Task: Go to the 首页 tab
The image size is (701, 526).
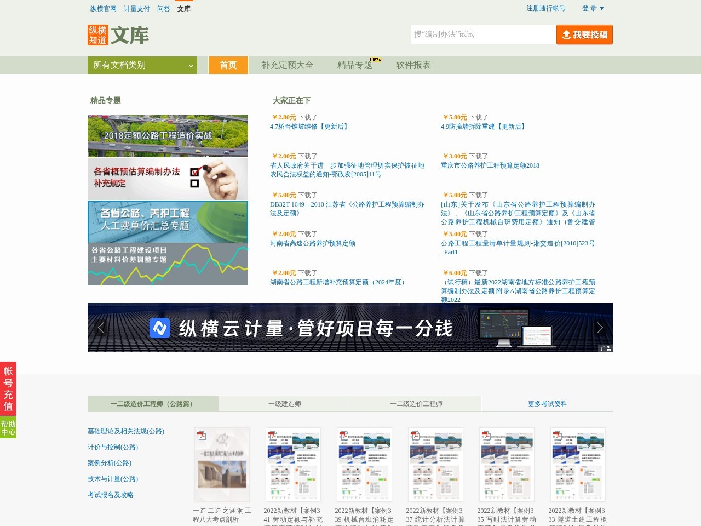Action: pos(228,65)
